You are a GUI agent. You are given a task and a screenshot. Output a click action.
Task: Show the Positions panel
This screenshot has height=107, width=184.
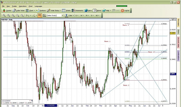[x=41, y=11]
